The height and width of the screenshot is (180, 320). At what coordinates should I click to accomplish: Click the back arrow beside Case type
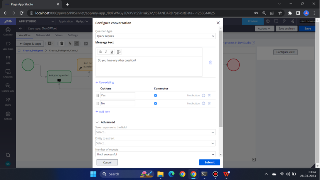[20, 29]
